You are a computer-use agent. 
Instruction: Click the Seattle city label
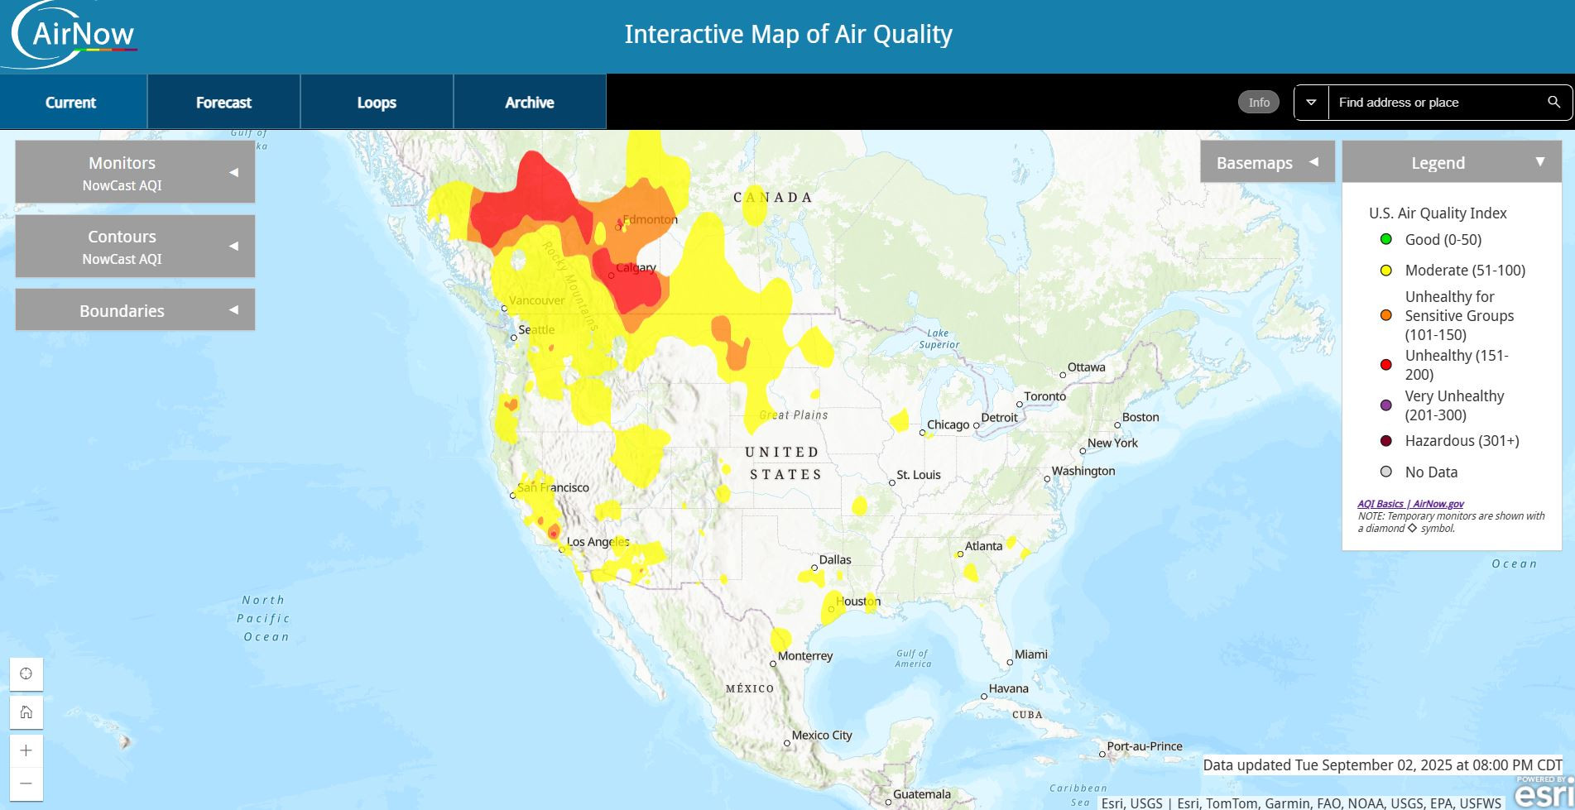536,329
